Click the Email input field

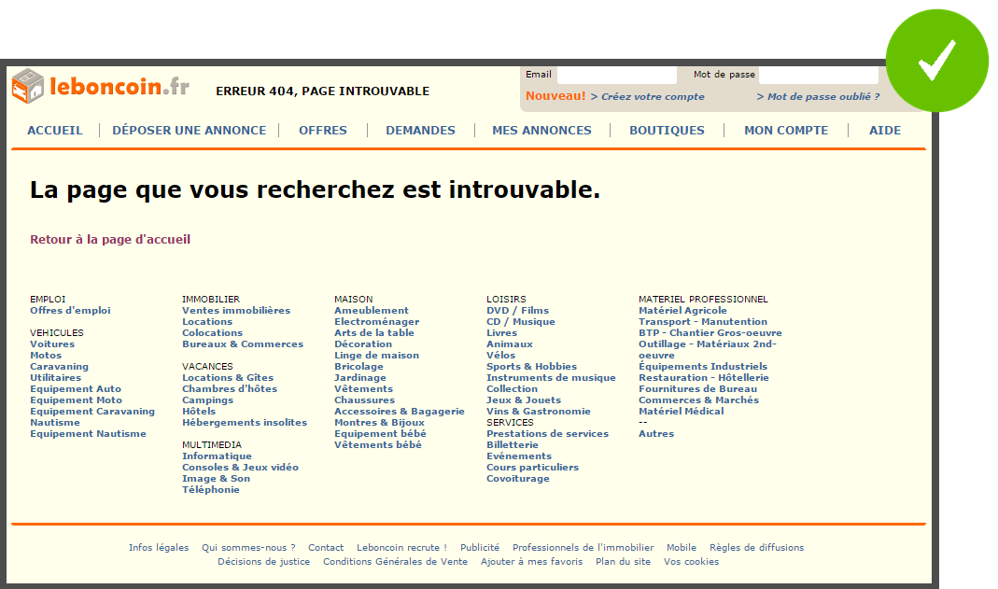point(616,74)
